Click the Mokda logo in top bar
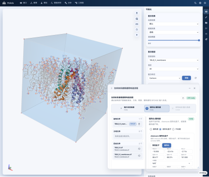 8,3
